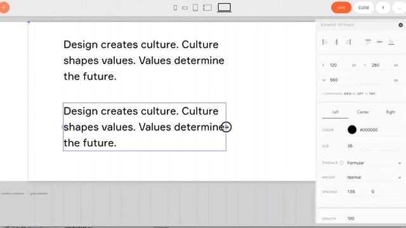Screen dimensions: 406x228
Task: Close the Element Settings panel
Action: 400,25
